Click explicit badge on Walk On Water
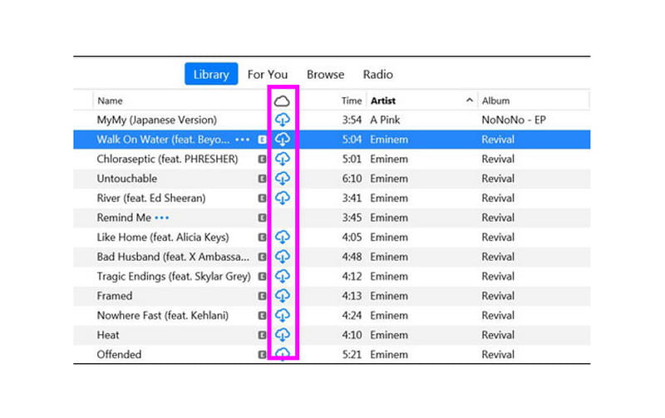The image size is (665, 418). click(x=262, y=140)
